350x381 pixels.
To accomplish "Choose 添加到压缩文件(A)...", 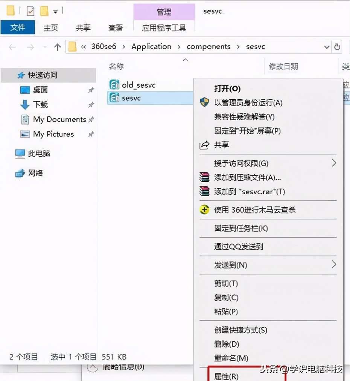I will click(247, 177).
